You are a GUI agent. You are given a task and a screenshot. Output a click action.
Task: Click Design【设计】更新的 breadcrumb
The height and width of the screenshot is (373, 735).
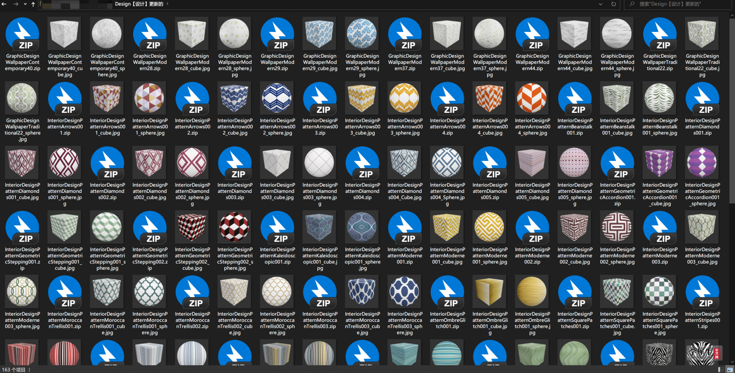[x=139, y=4]
